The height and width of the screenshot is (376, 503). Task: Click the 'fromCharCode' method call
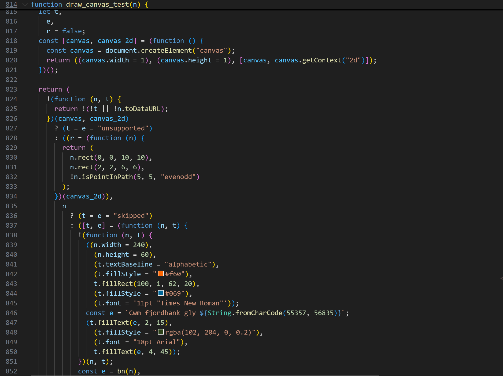point(259,313)
